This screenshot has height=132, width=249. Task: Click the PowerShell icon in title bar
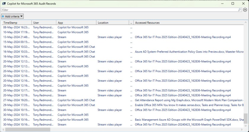tap(4, 4)
